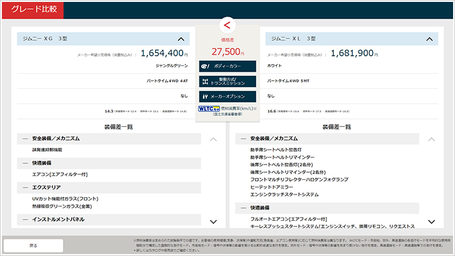
Task: Open 駆動方式/トランスミッション button
Action: 227,81
